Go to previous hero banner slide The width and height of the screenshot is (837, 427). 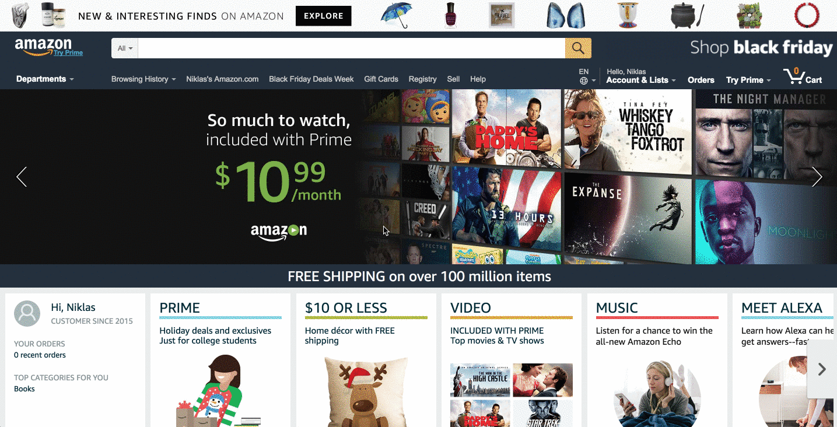pos(22,177)
